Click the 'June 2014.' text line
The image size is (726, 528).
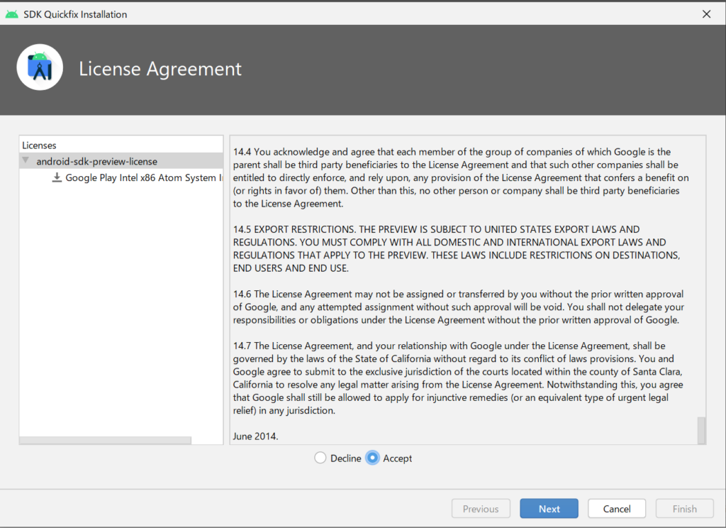[255, 436]
